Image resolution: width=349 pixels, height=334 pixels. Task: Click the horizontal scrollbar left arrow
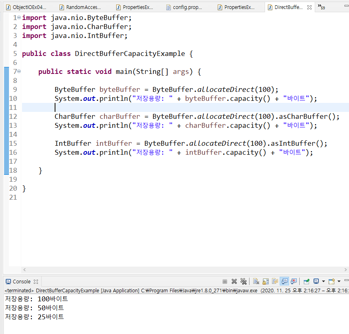[x=24, y=270]
